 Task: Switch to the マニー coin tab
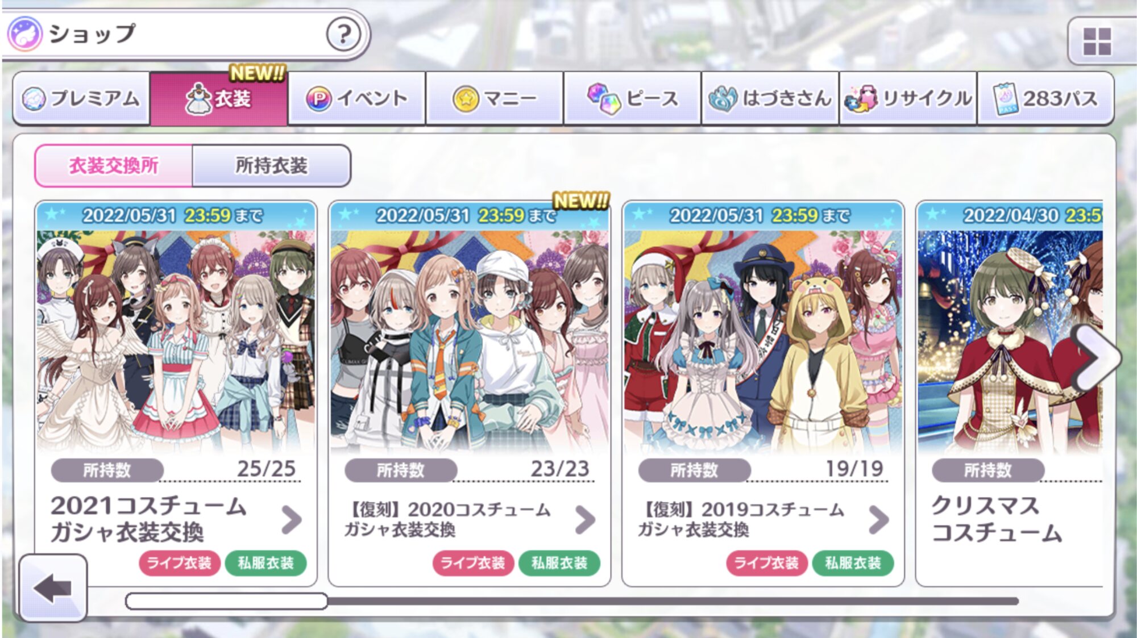tap(495, 98)
